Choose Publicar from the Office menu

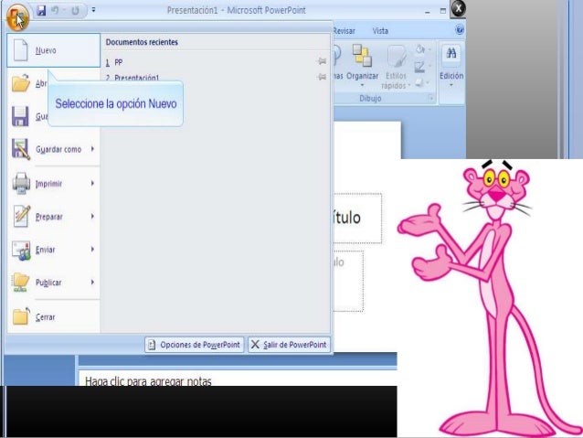[x=54, y=283]
